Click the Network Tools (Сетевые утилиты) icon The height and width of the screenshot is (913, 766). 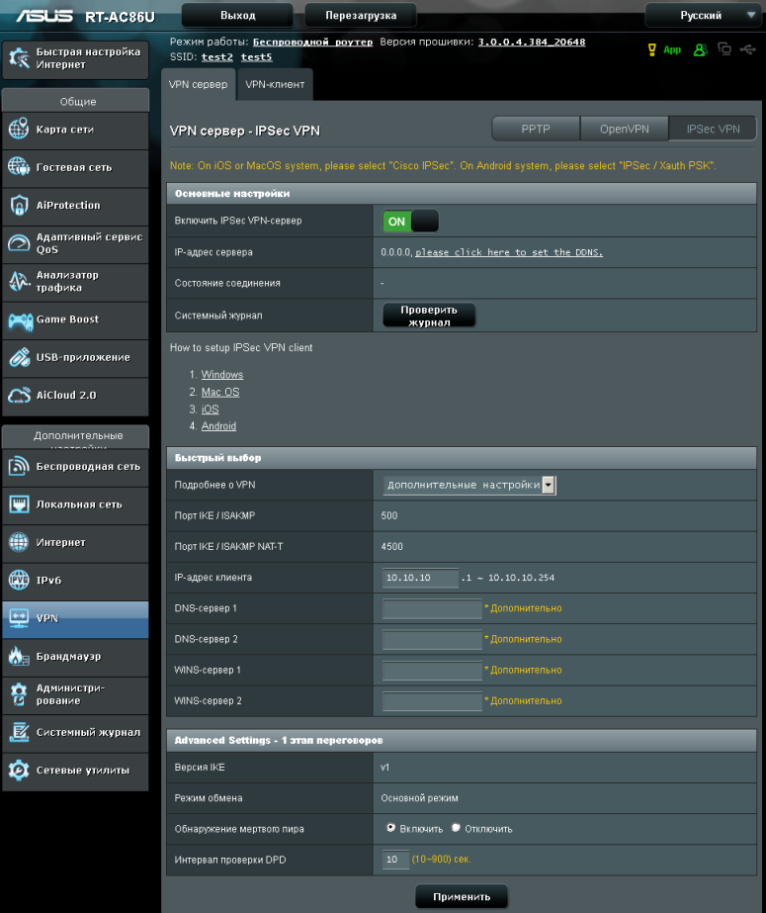(x=19, y=770)
